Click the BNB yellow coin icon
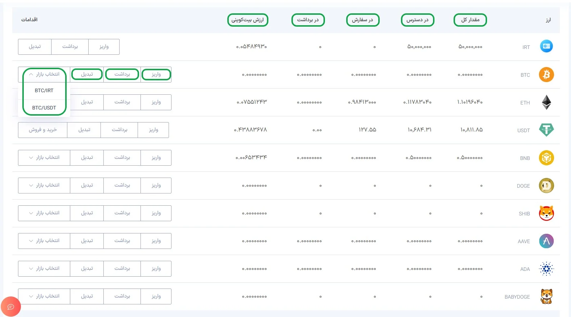571x317 pixels. click(546, 158)
